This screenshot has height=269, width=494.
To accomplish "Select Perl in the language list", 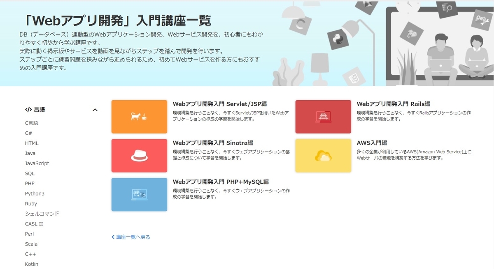I will pyautogui.click(x=29, y=234).
